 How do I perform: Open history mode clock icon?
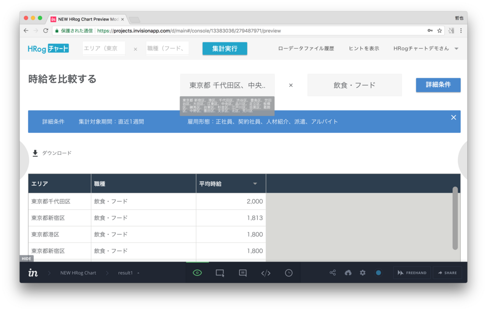click(289, 273)
